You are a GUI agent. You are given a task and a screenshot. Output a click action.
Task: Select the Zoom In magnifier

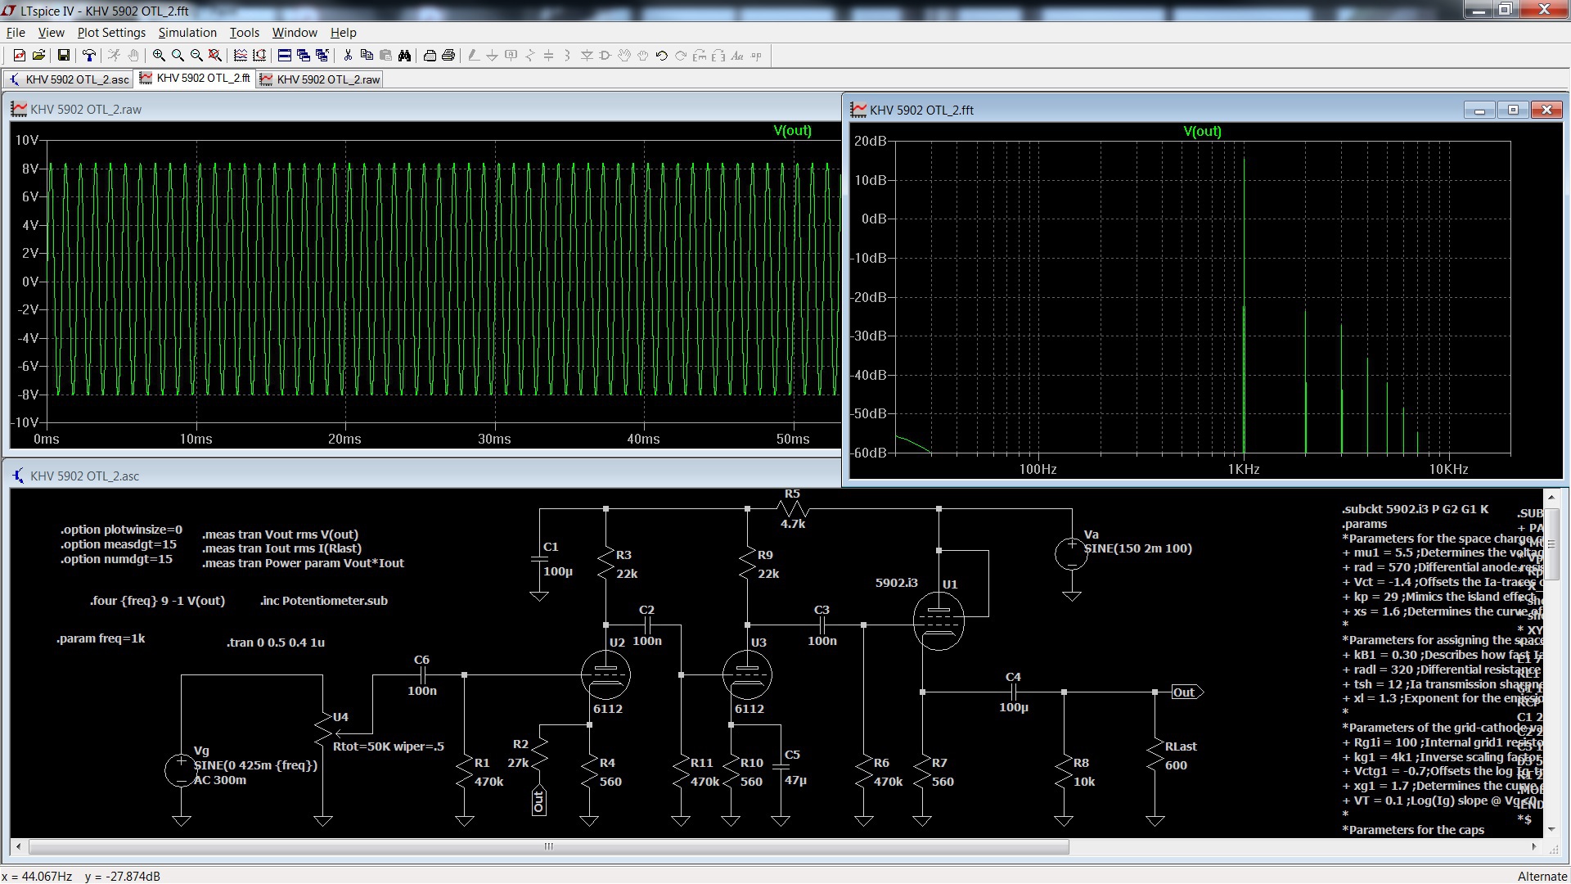[159, 56]
